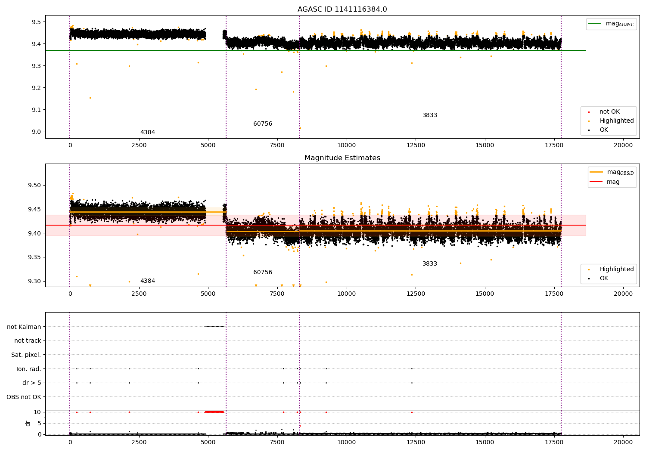Viewport: 646px width, 452px height.
Task: Select the 'not OK' legend entry
Action: click(x=609, y=112)
